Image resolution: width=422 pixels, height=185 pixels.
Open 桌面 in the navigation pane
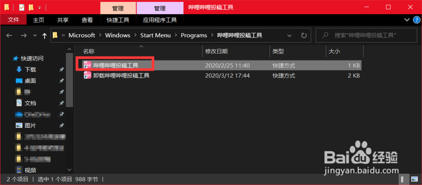click(30, 81)
